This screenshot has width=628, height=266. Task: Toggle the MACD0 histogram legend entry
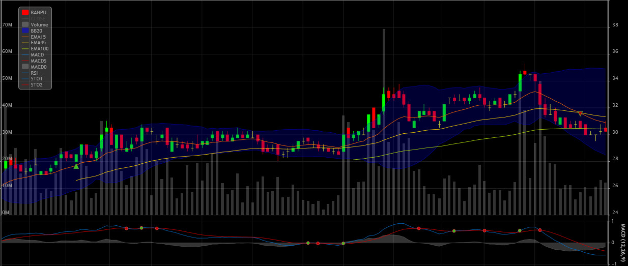(x=34, y=67)
